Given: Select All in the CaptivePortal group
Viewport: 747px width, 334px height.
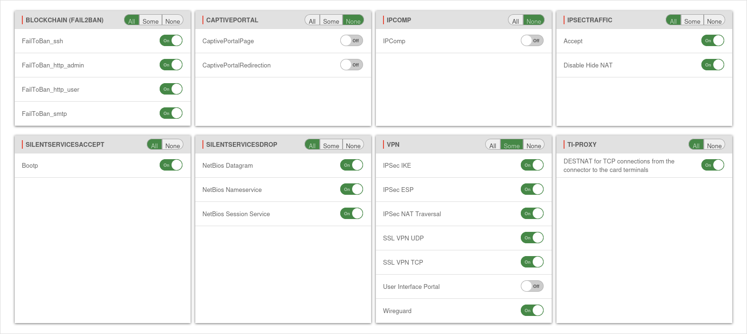Looking at the screenshot, I should coord(312,21).
